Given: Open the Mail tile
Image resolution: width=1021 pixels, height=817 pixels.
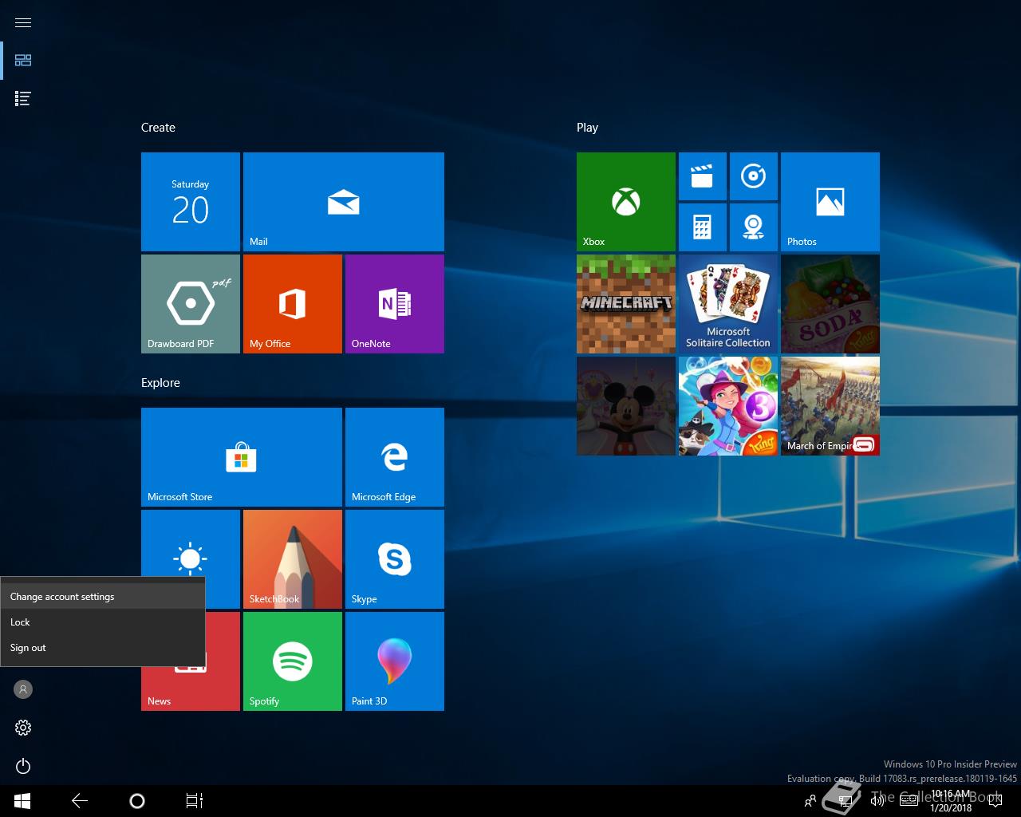Looking at the screenshot, I should 344,202.
